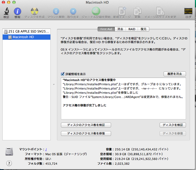Viewport: 196px width, 170px height.
Task: Select the Macintosh HD volume
Action: pyautogui.click(x=26, y=37)
